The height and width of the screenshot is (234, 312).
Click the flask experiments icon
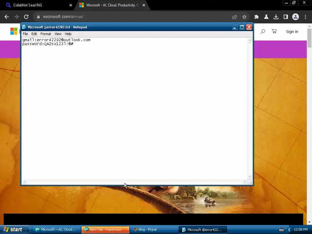tap(266, 17)
